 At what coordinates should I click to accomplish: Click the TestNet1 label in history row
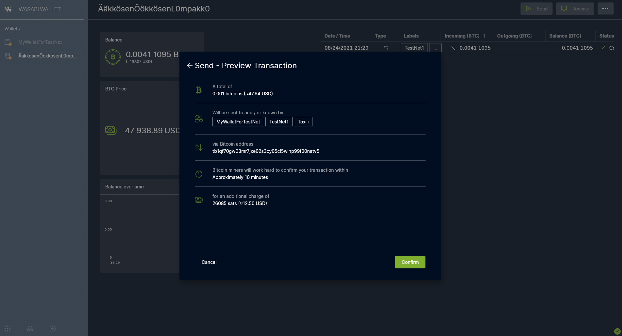pyautogui.click(x=414, y=48)
